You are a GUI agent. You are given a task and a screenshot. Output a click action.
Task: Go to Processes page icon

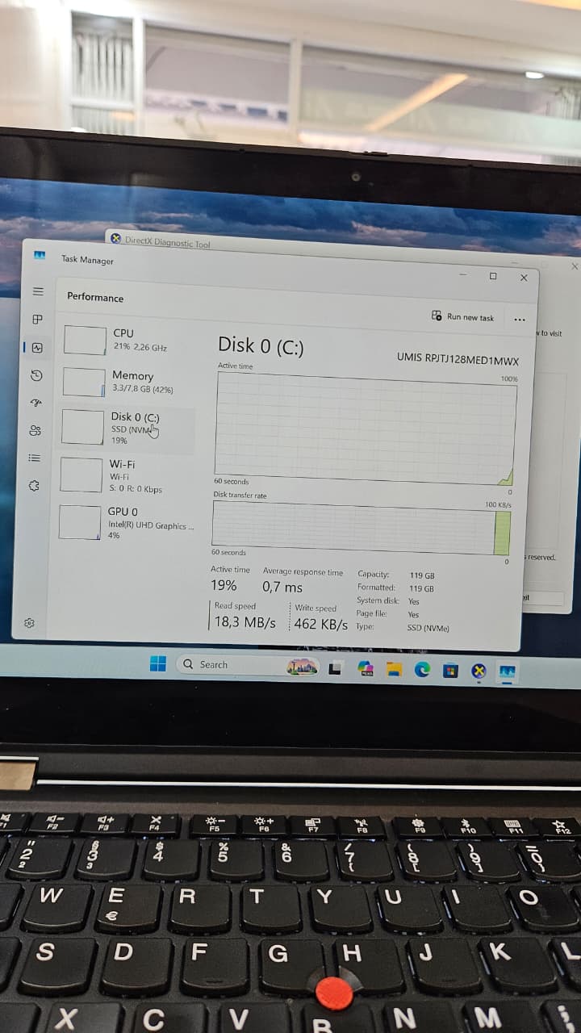pyautogui.click(x=37, y=319)
